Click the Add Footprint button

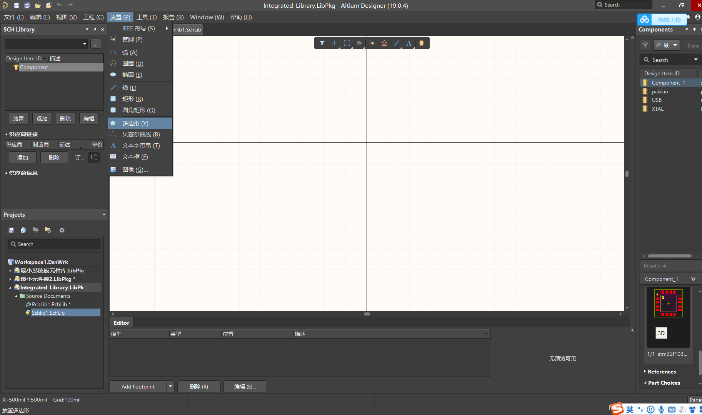point(138,386)
